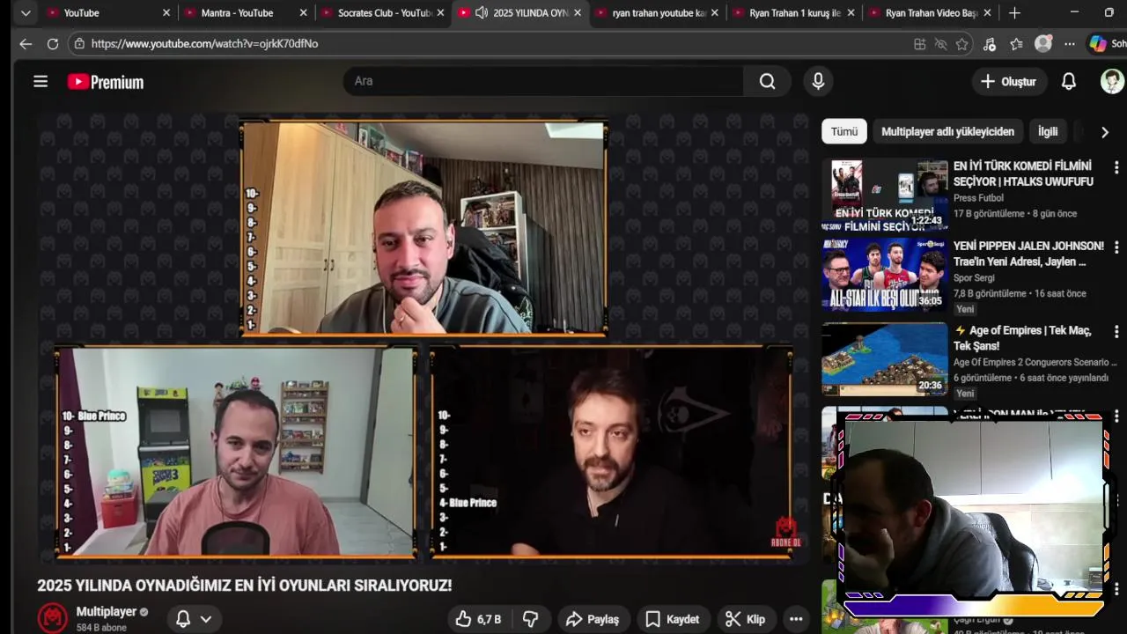The height and width of the screenshot is (634, 1127).
Task: Select the Multiplayer adlı yükleyiciden chip
Action: pyautogui.click(x=947, y=131)
